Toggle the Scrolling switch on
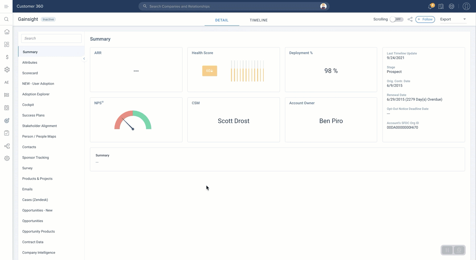Screen dimensions: 476x260 [x=396, y=19]
